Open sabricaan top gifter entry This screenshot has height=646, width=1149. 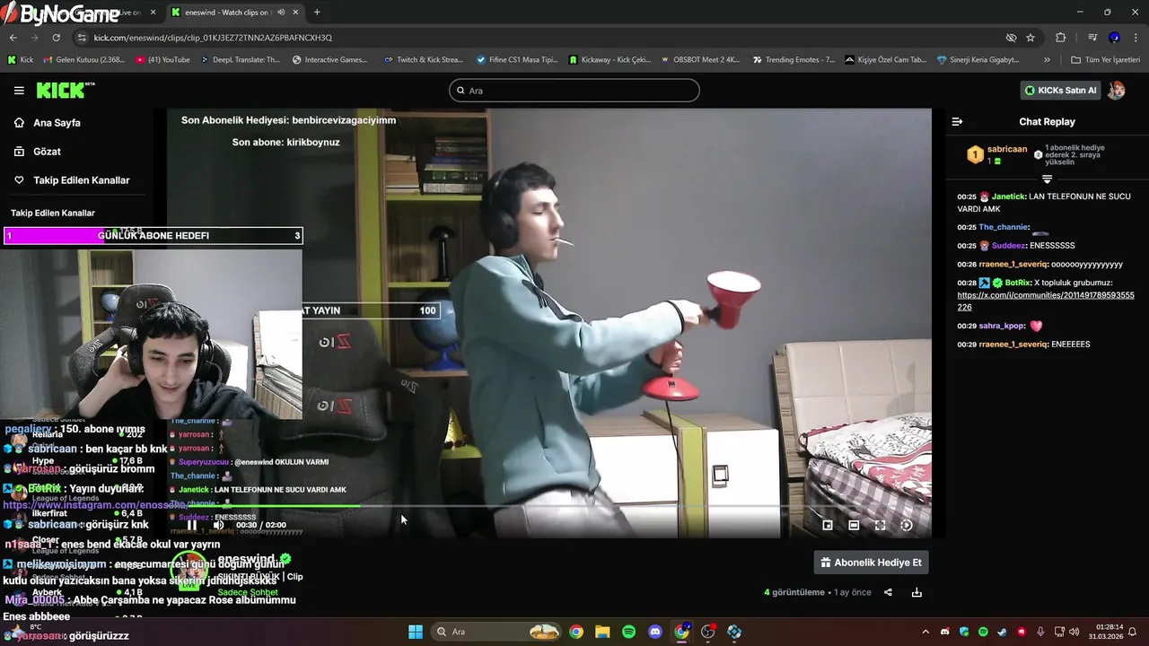(996, 154)
